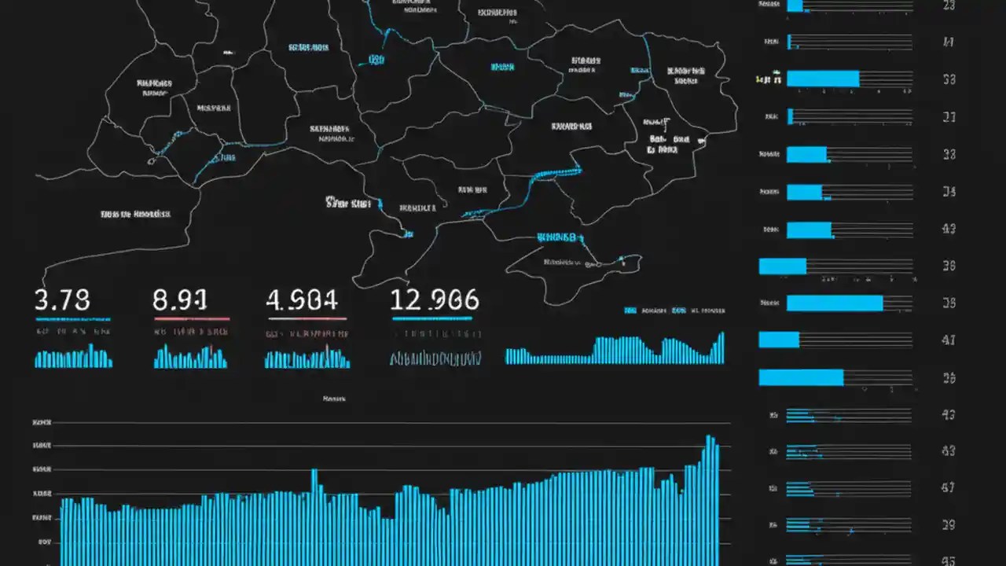Screen dimensions: 1006x566
Task: Expand the KPI card showing 12.906
Action: 434,299
